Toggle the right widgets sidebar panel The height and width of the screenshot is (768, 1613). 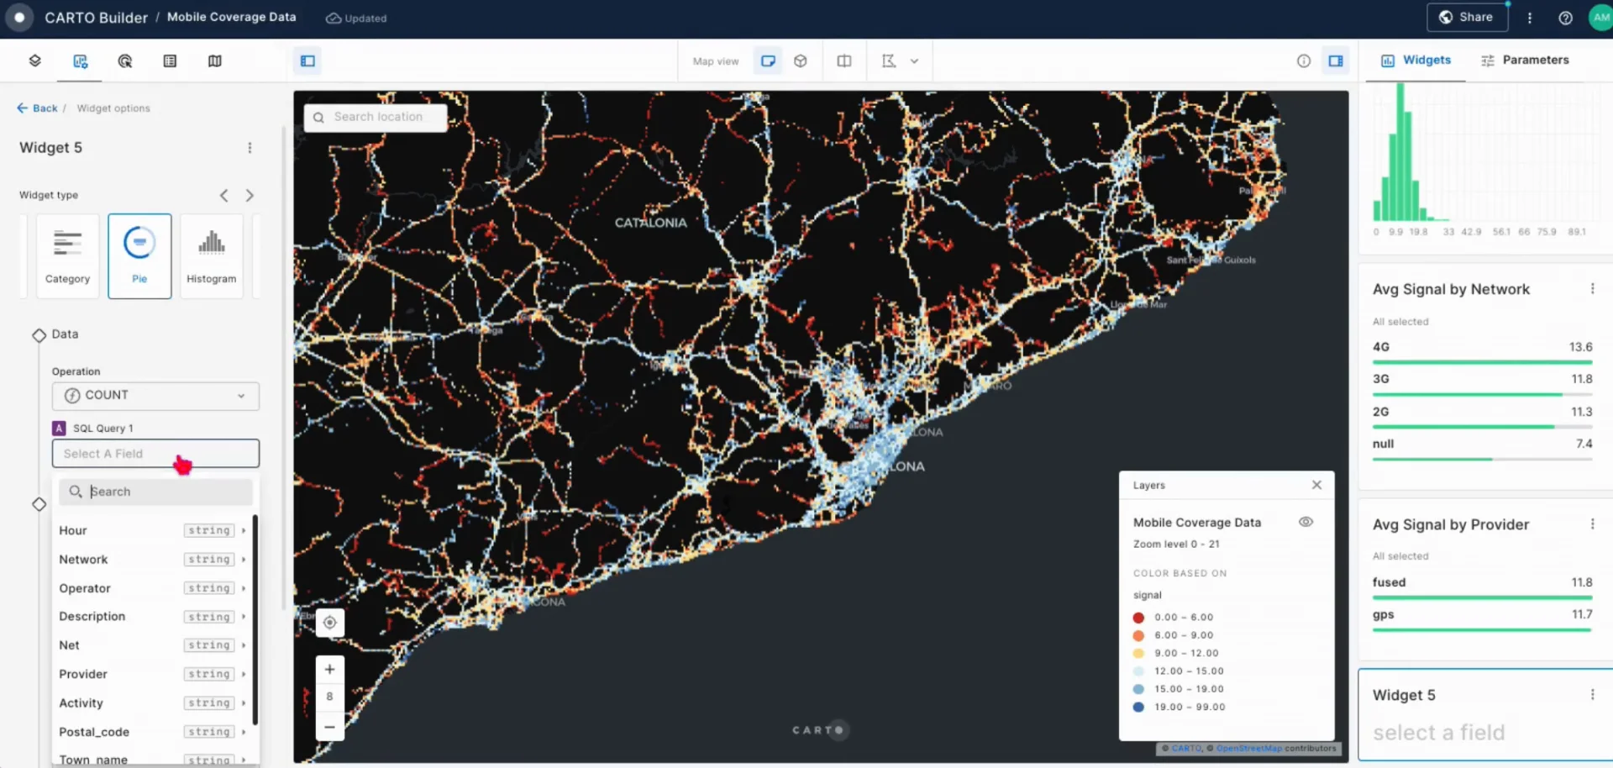(x=1337, y=60)
